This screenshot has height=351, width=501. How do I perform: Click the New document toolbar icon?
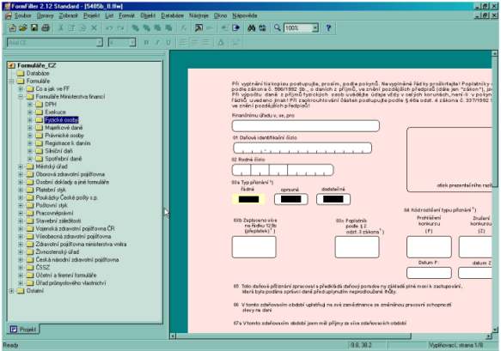(13, 28)
